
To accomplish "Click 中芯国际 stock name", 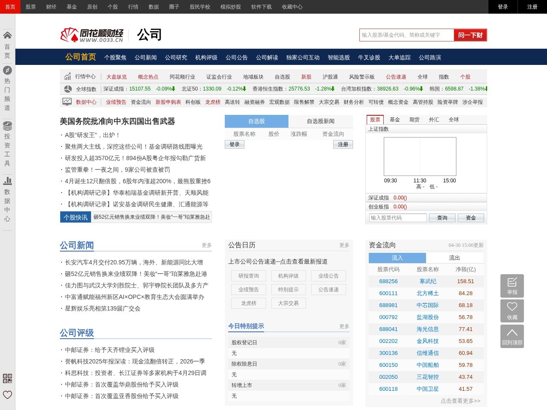I will pos(428,305).
